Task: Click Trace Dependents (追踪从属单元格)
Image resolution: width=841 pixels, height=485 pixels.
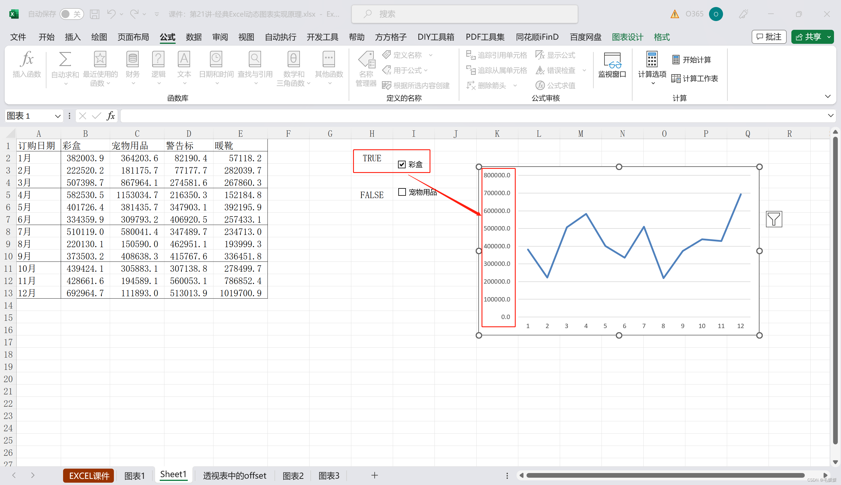Action: 496,70
